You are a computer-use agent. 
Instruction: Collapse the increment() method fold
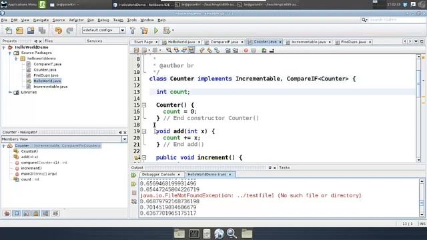tap(144, 157)
